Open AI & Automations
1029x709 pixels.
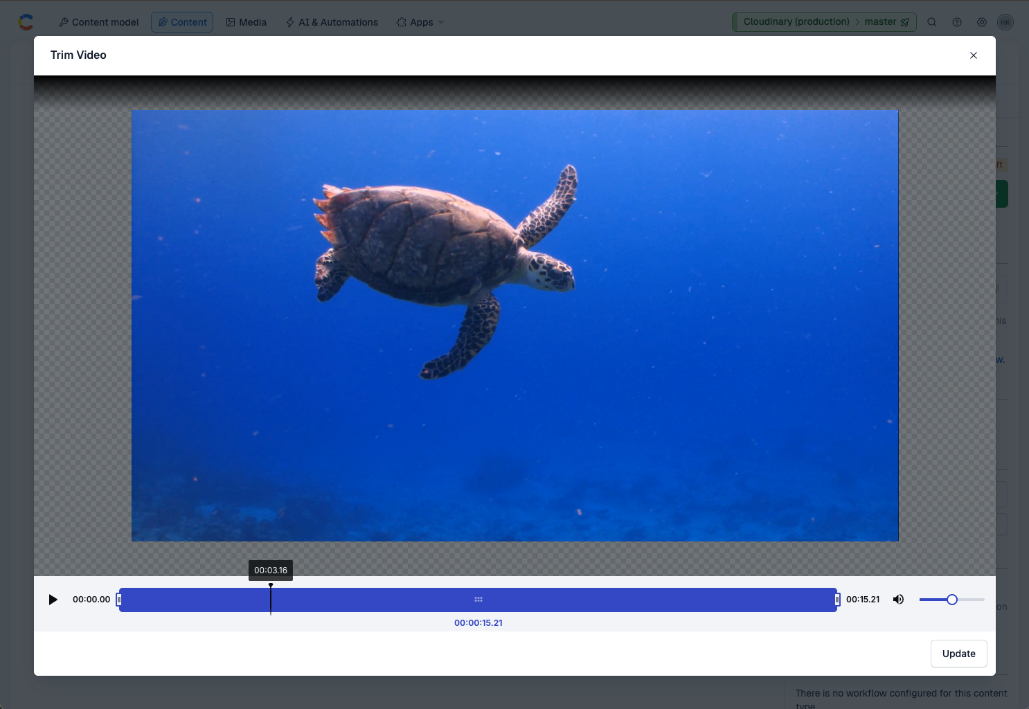(332, 22)
